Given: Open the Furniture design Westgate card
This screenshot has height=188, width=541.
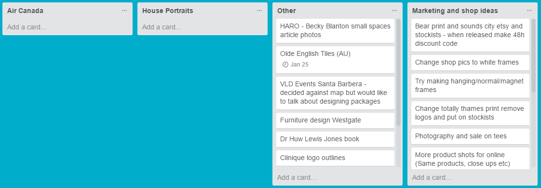Looking at the screenshot, I should click(335, 121).
